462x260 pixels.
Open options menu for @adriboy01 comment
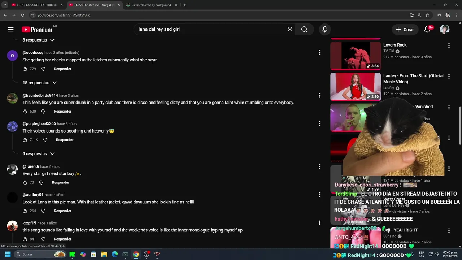coord(319,195)
